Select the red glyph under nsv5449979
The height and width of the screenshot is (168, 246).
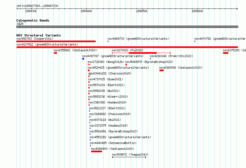pyautogui.click(x=126, y=65)
